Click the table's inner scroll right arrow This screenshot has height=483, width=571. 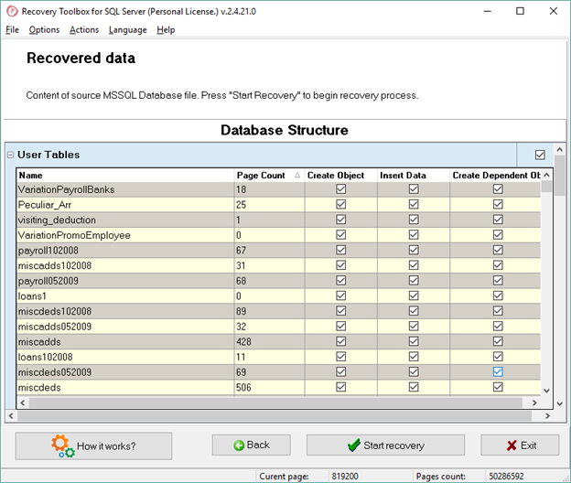[534, 402]
